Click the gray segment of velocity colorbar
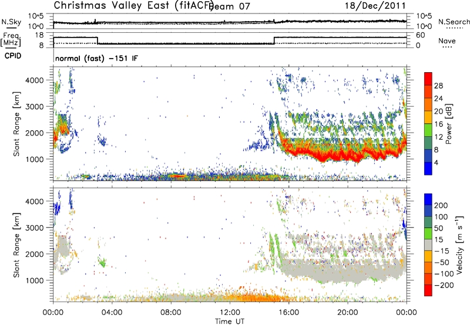 [428, 245]
